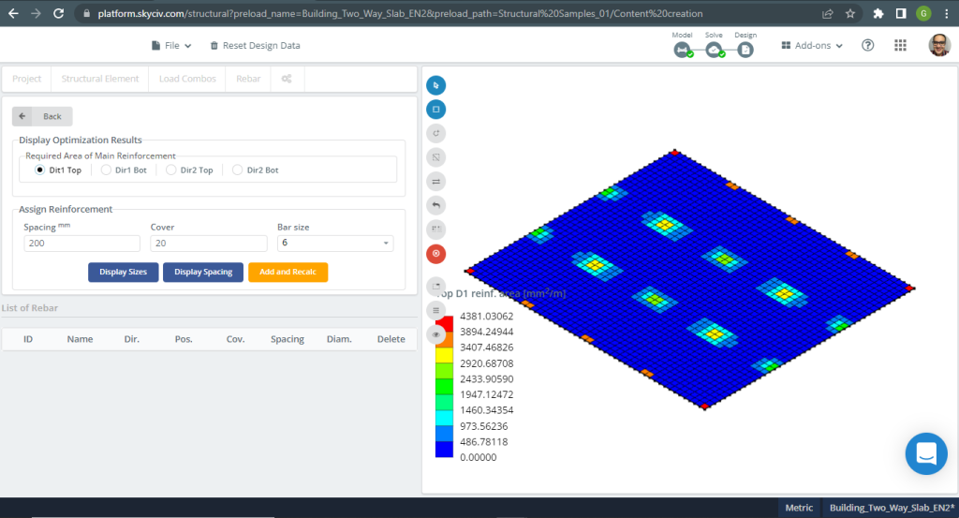
Task: Click the undo arrow tool icon
Action: pyautogui.click(x=435, y=204)
